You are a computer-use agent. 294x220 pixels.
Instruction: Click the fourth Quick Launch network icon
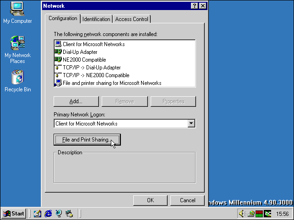69,214
